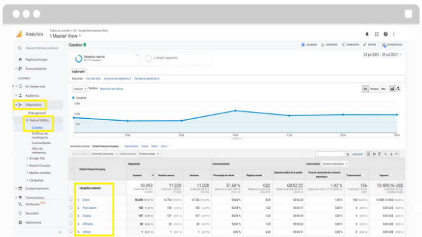Select the Mes time granularity
This screenshot has width=422, height=237.
383,89
